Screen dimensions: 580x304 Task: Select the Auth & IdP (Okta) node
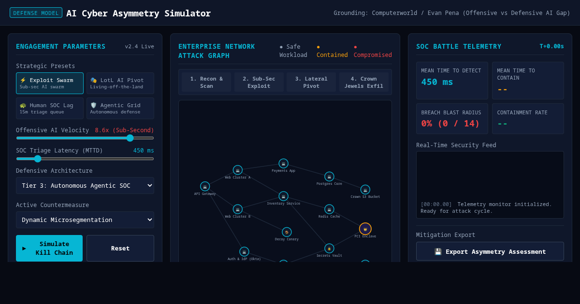click(244, 252)
